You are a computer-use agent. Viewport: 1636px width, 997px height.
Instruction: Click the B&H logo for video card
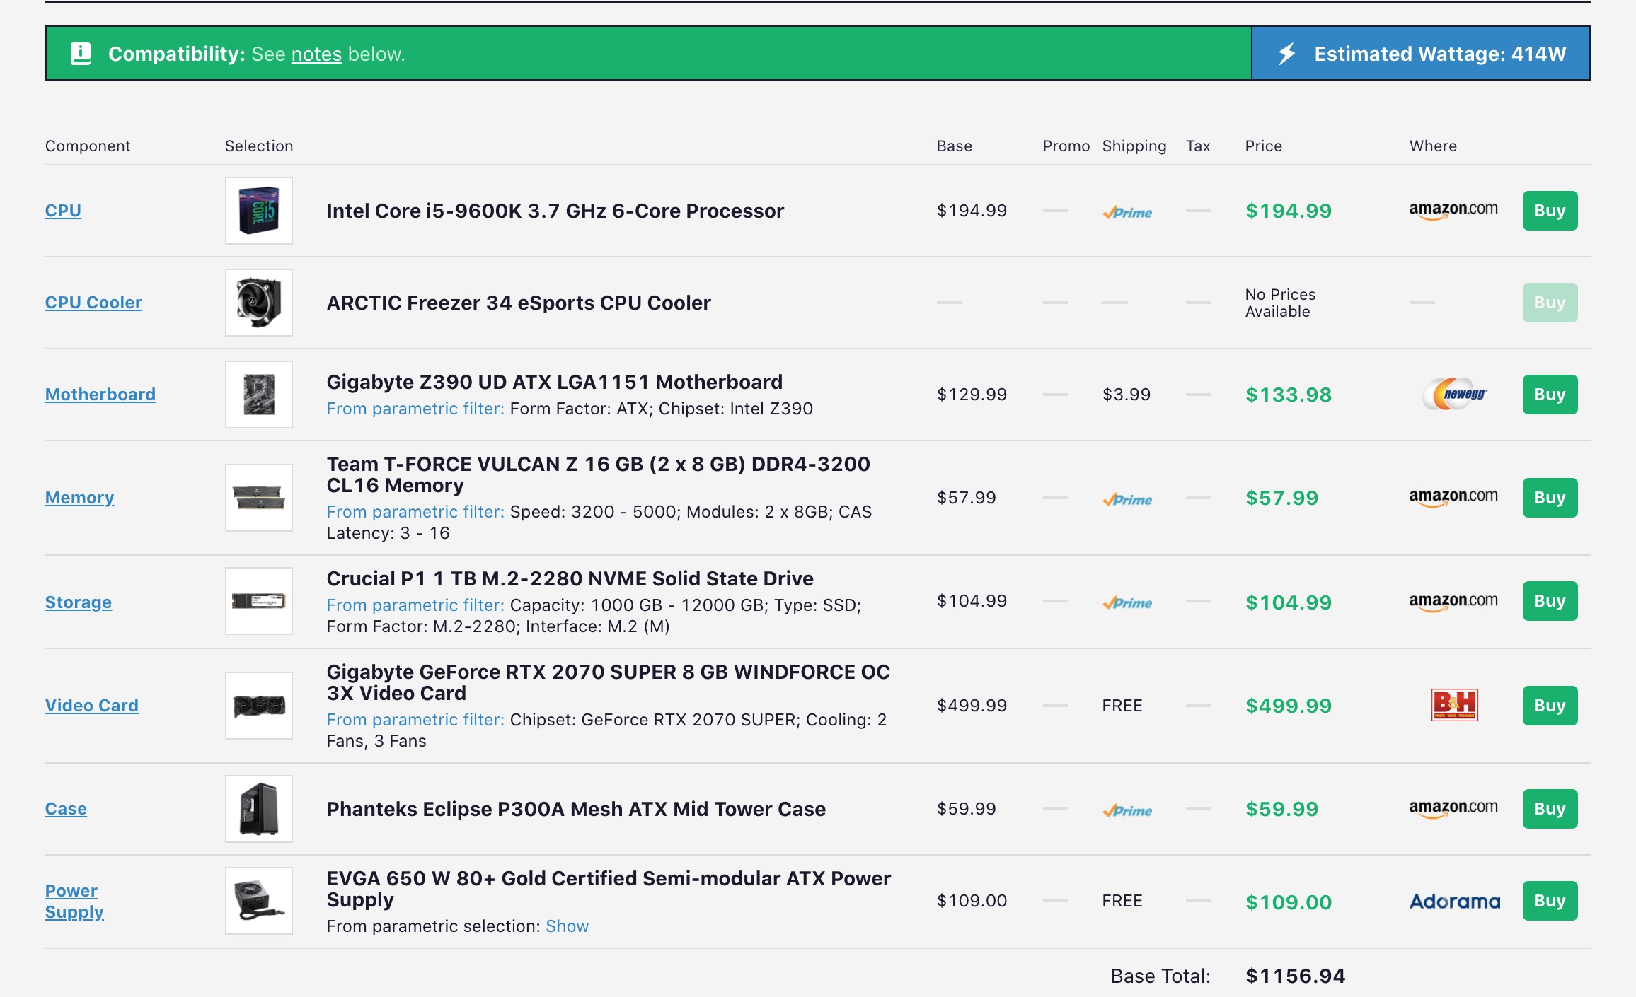(x=1454, y=705)
